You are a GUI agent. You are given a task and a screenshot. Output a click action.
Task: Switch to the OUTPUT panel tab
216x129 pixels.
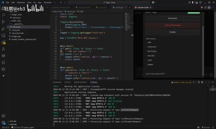coord(68,82)
